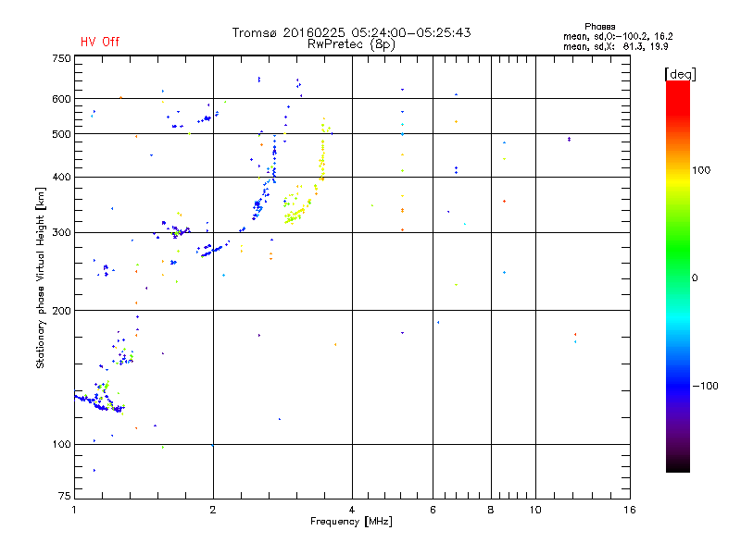The height and width of the screenshot is (555, 741).
Task: Click the red 'HV Off' label
Action: point(100,42)
